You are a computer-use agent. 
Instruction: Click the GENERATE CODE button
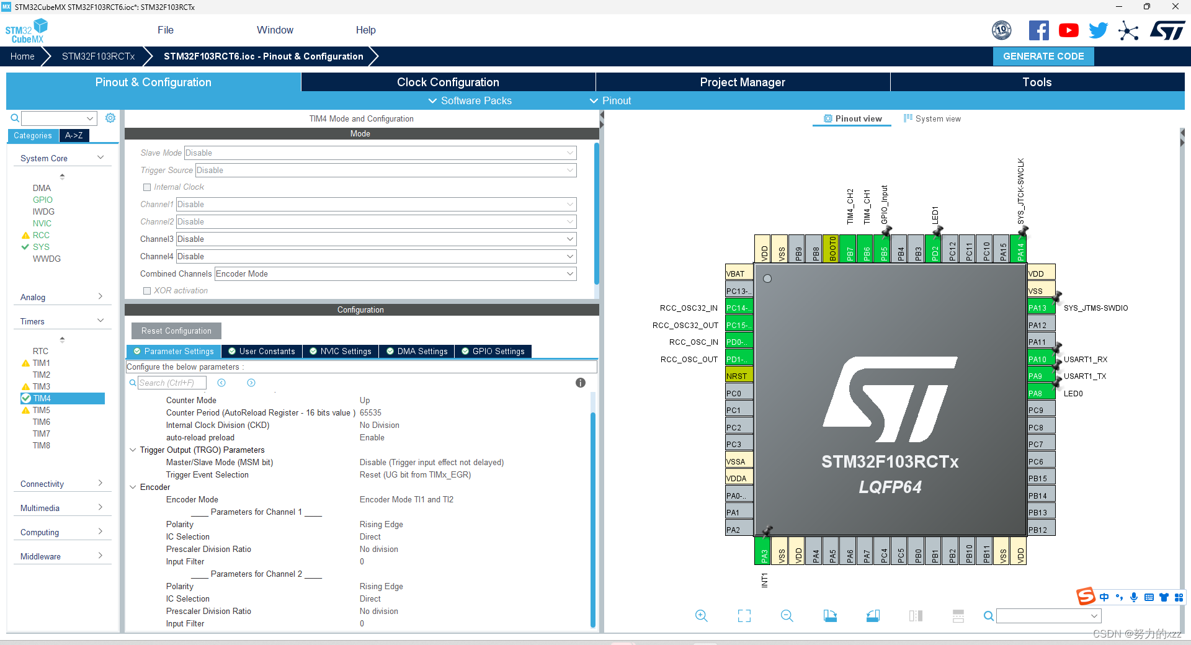[x=1043, y=56]
